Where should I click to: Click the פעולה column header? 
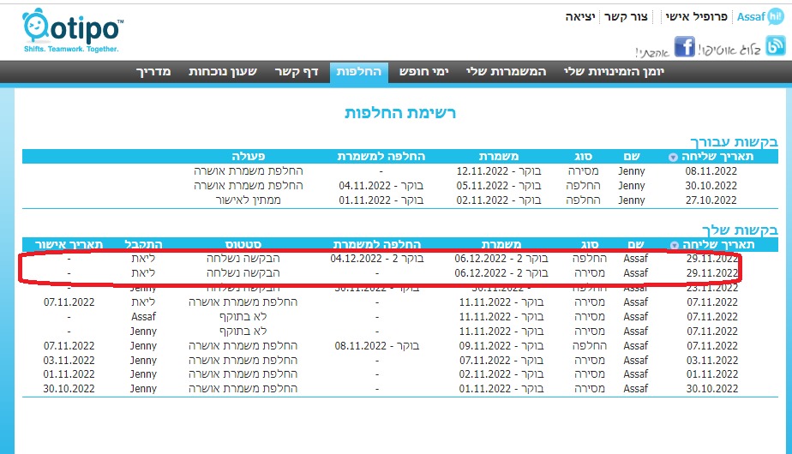[x=248, y=157]
